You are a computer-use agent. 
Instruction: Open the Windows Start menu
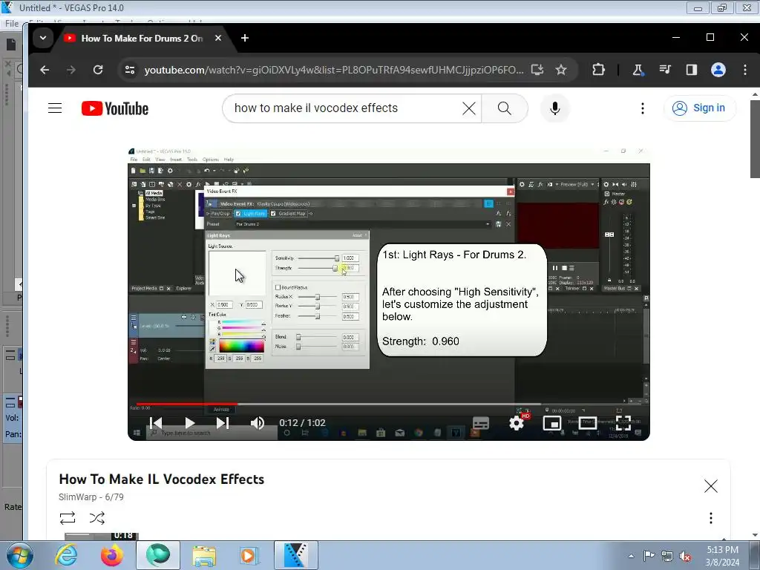(20, 555)
